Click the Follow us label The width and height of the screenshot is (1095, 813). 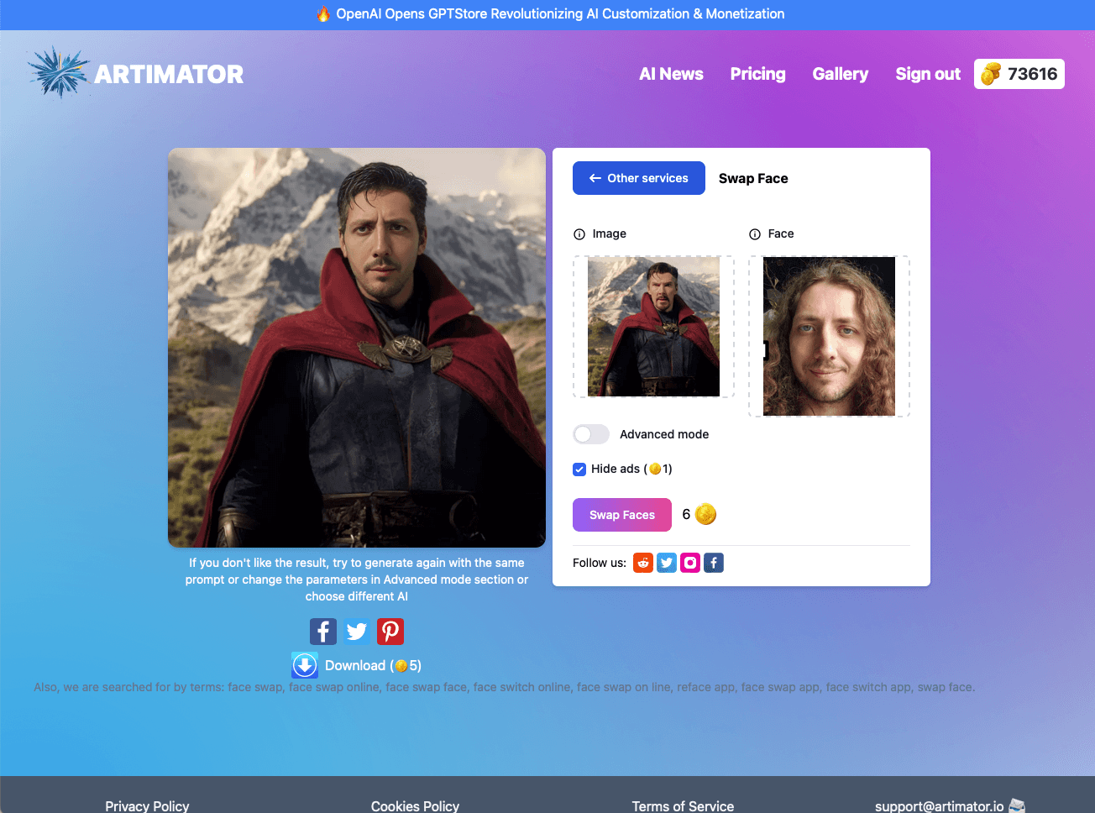click(x=600, y=563)
